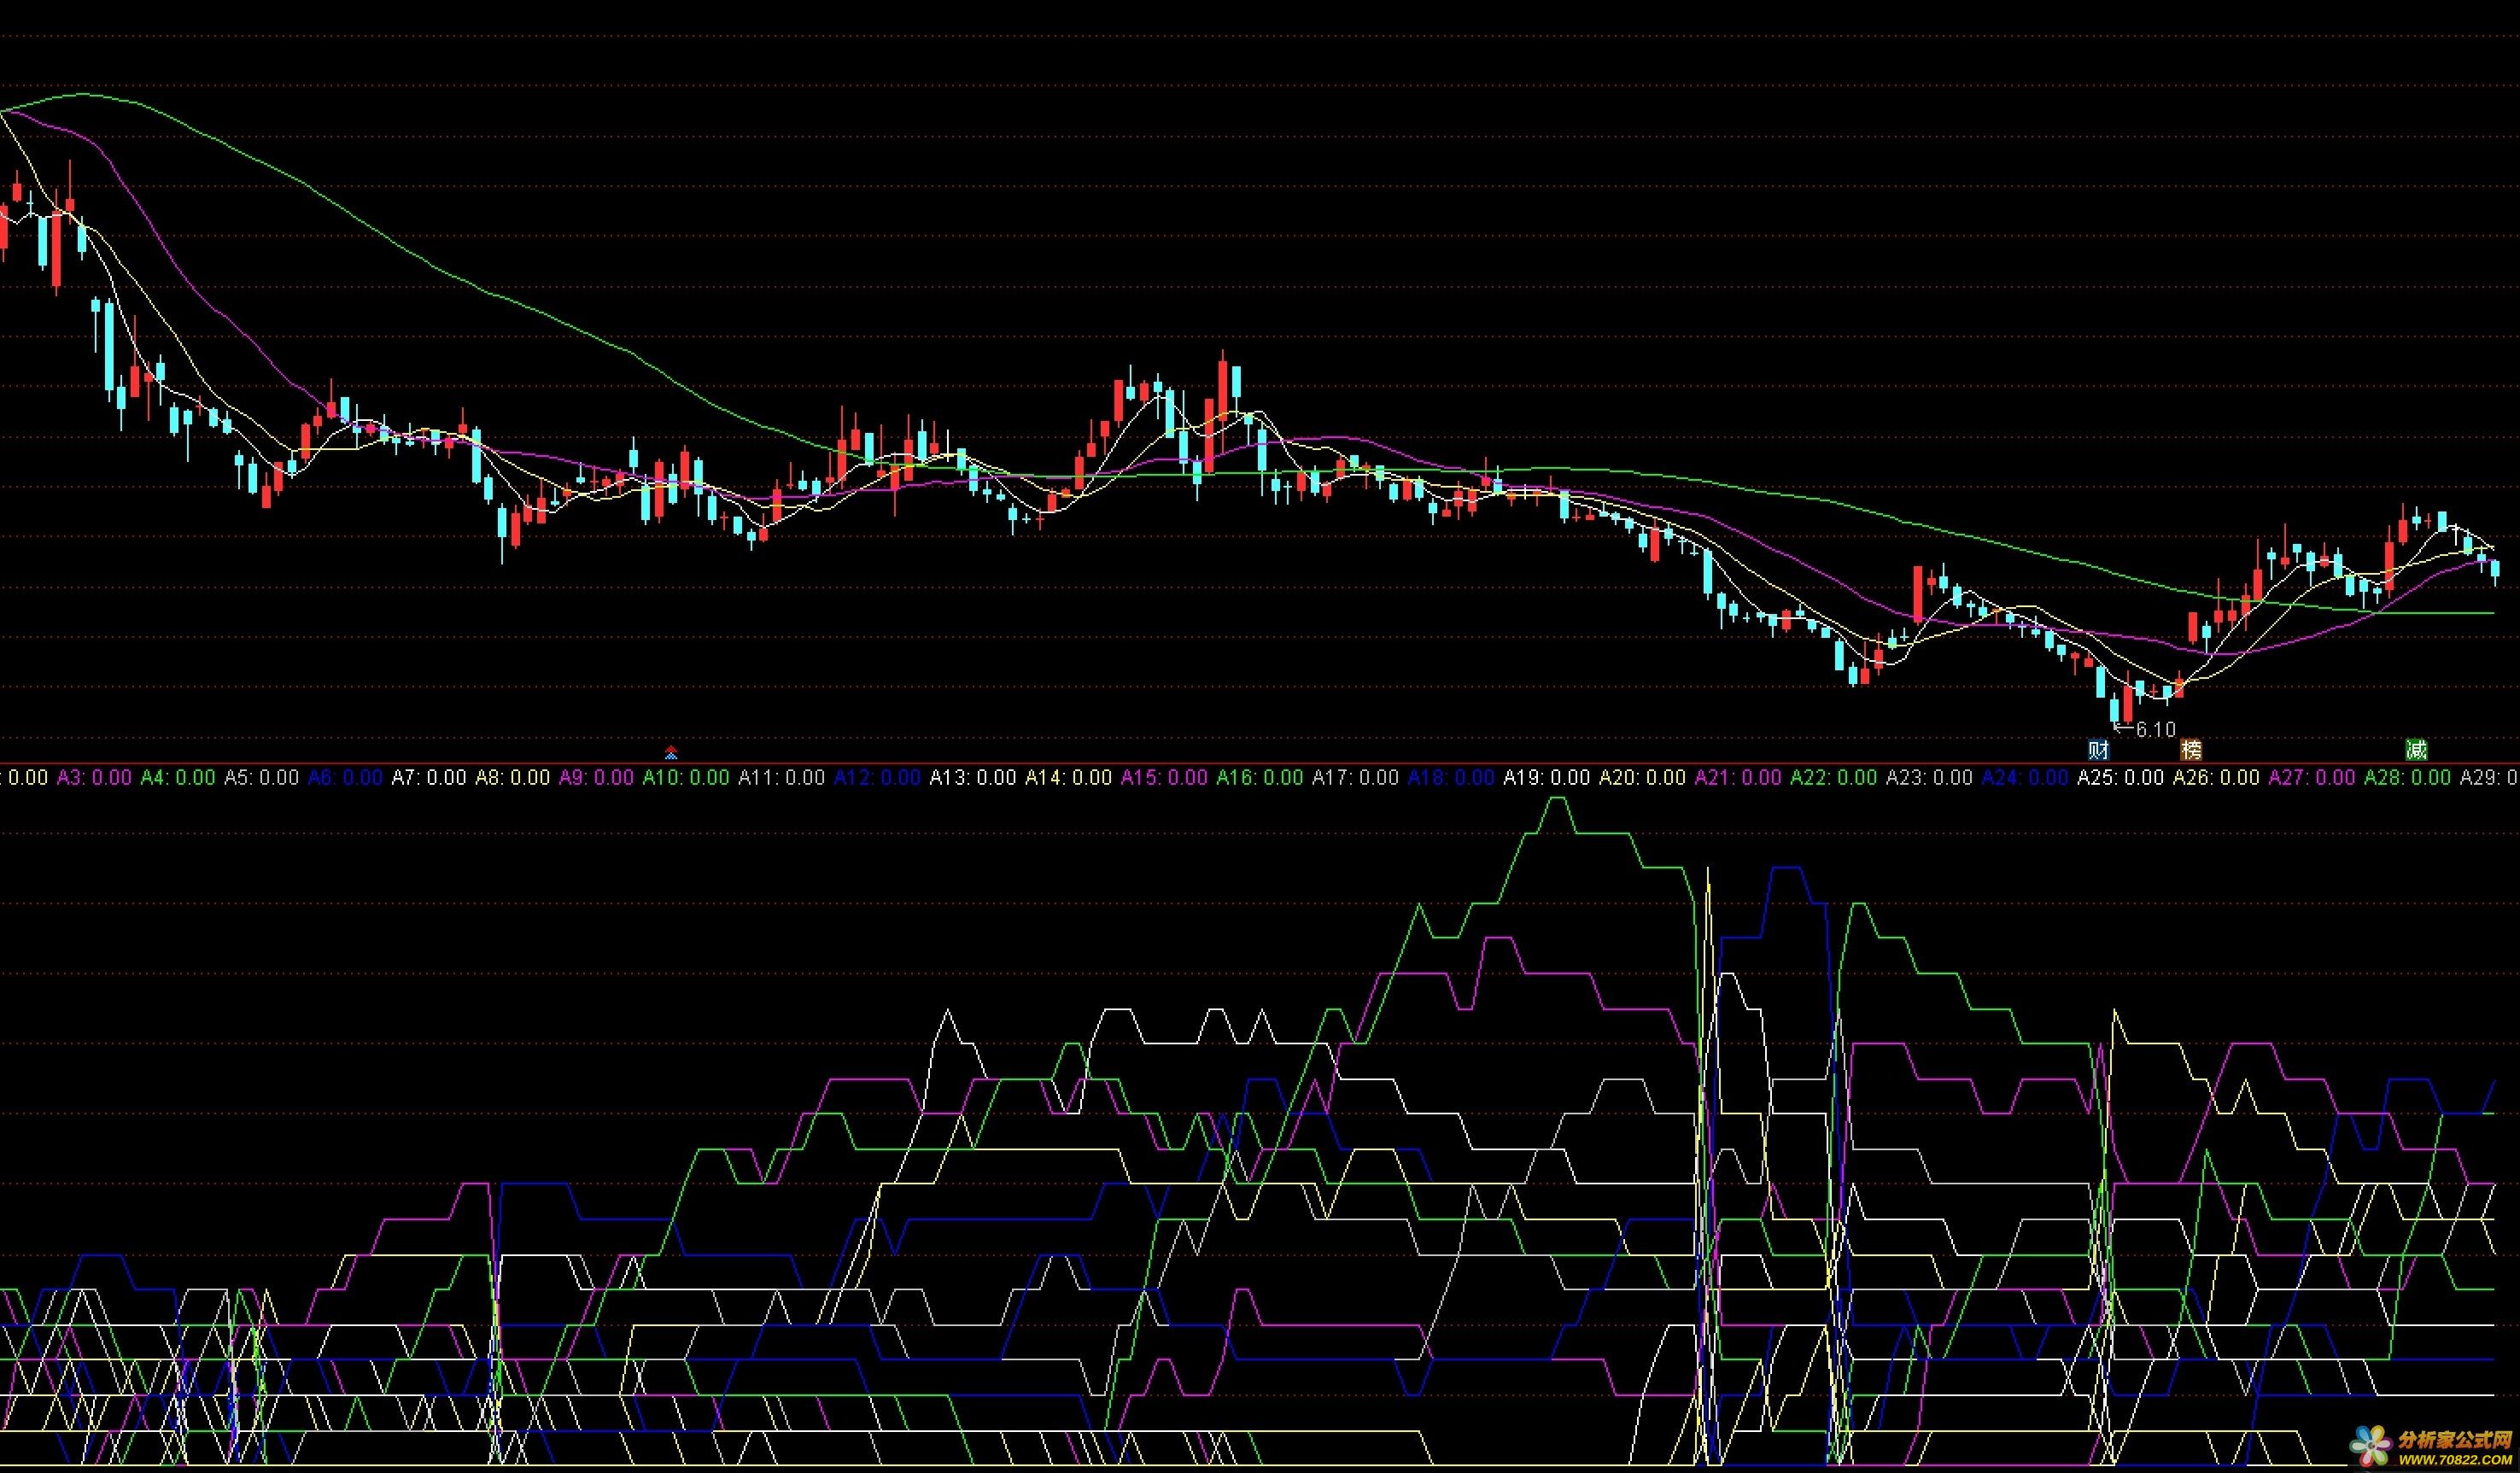Select the A4: 0.00 indicator value

(178, 777)
